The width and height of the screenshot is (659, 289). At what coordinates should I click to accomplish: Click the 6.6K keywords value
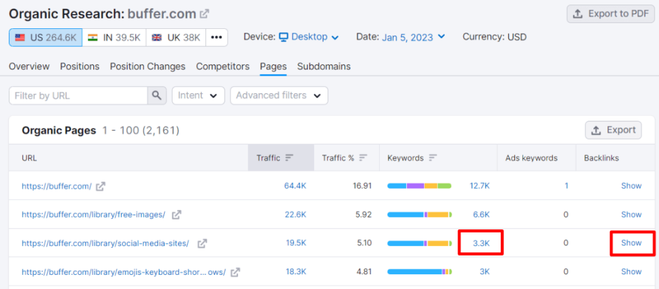pos(481,215)
